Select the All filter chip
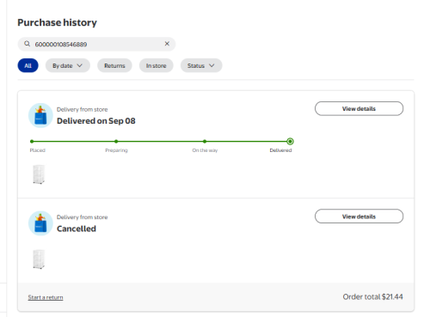 point(28,65)
